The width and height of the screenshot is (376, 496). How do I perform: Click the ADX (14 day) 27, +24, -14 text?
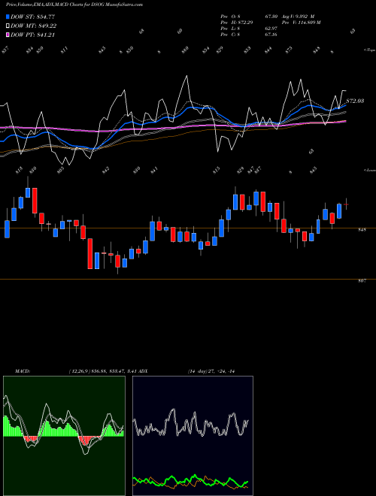[x=186, y=371]
